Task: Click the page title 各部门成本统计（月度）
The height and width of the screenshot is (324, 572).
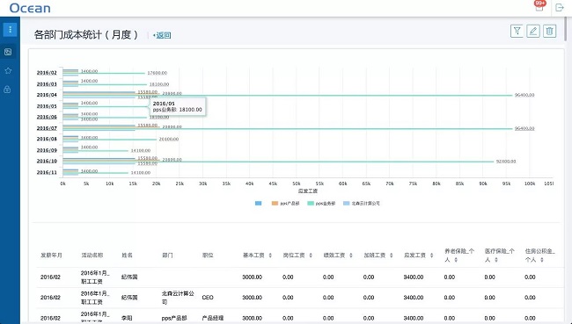Action: point(86,34)
